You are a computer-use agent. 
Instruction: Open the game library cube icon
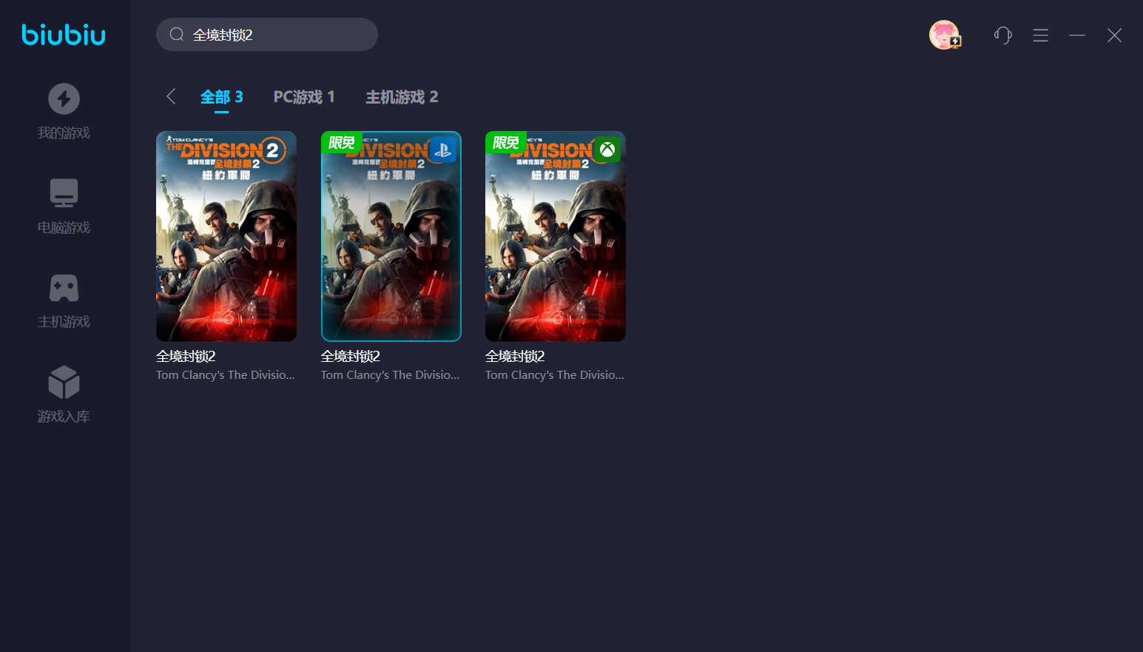64,382
